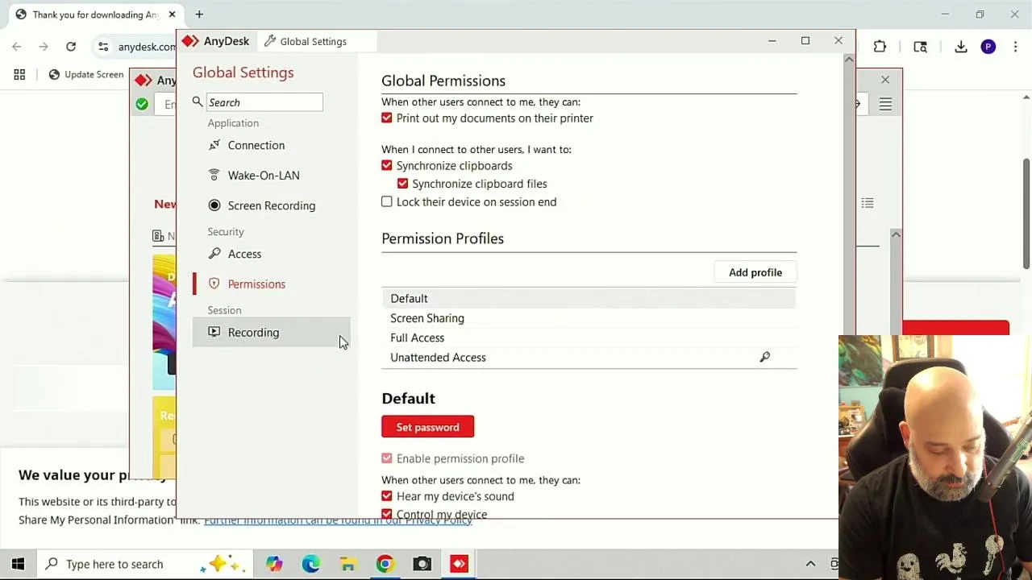Click the Privacy Policy link on webpage
This screenshot has width=1032, height=580.
tap(338, 521)
